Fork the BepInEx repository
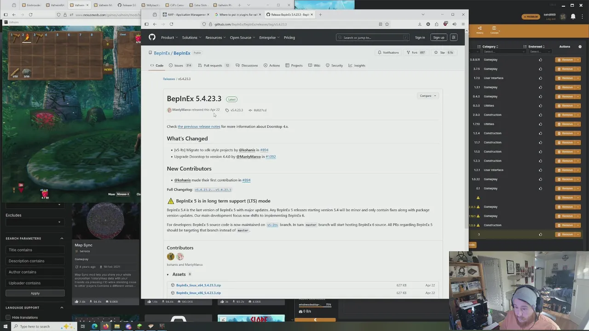The width and height of the screenshot is (589, 331). [416, 52]
